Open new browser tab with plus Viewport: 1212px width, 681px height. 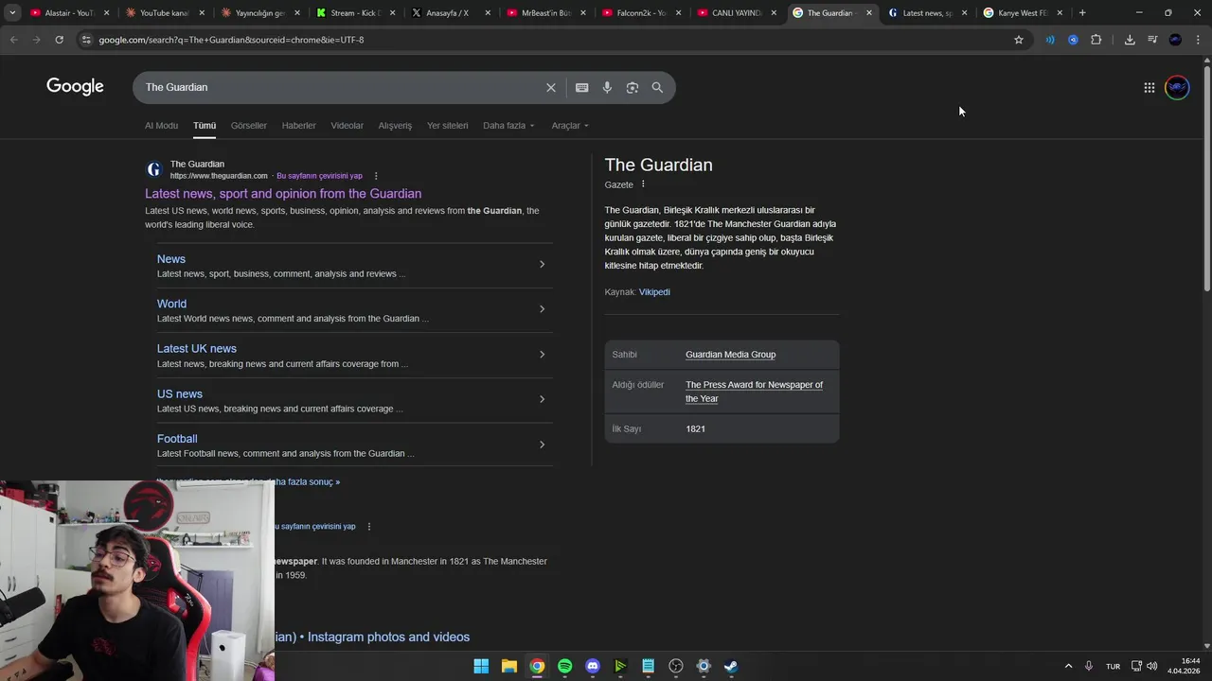click(1082, 12)
